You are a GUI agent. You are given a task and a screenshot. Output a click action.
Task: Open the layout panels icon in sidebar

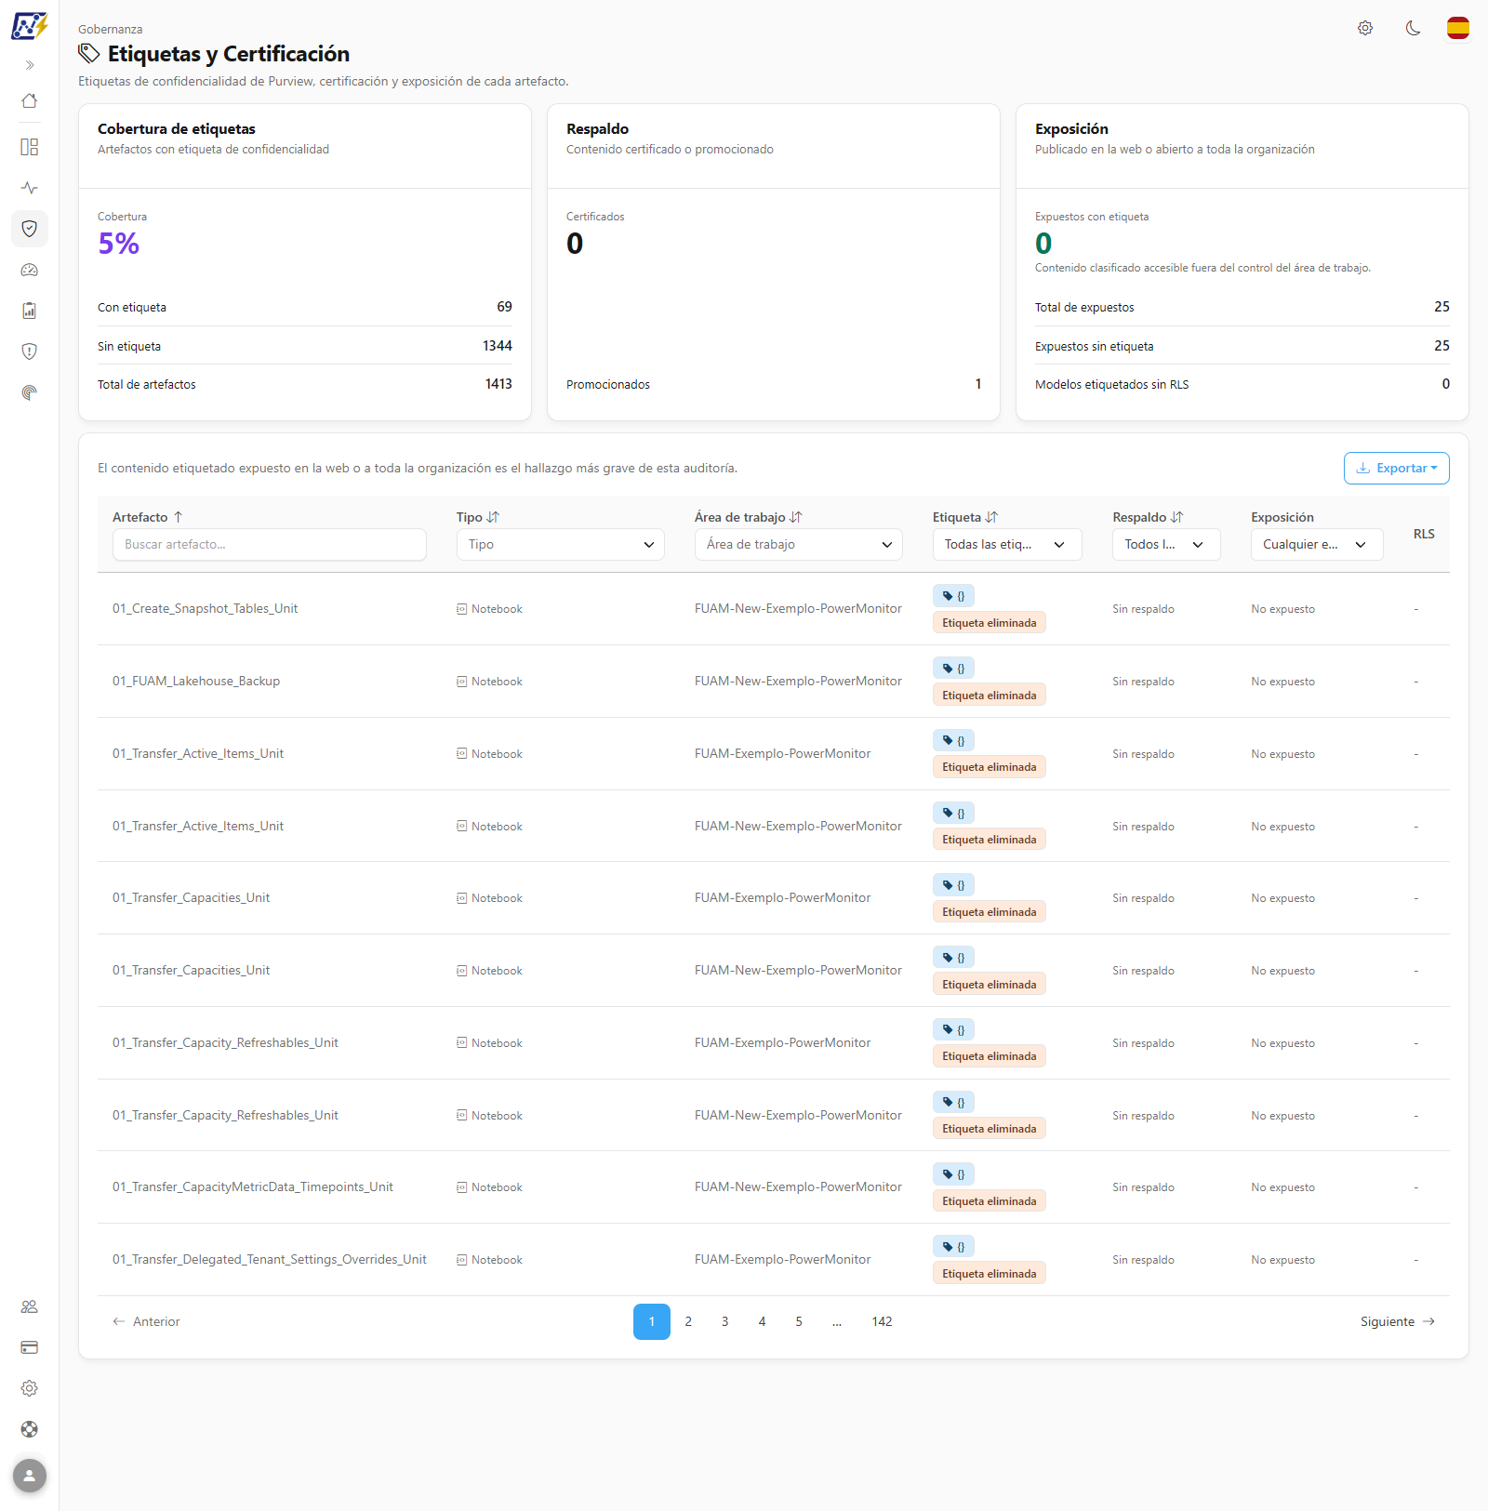(x=30, y=147)
